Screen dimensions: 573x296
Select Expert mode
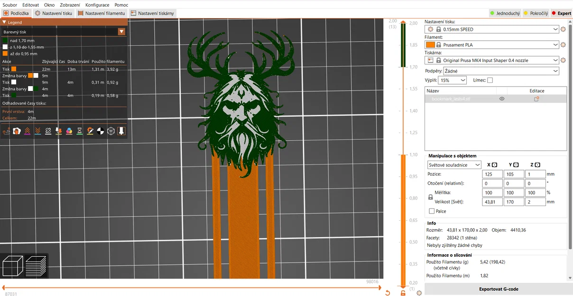click(x=561, y=13)
